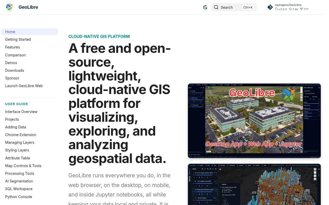Click the GeoLibre logo icon
Viewport: 329px width, 205px height.
click(9, 7)
